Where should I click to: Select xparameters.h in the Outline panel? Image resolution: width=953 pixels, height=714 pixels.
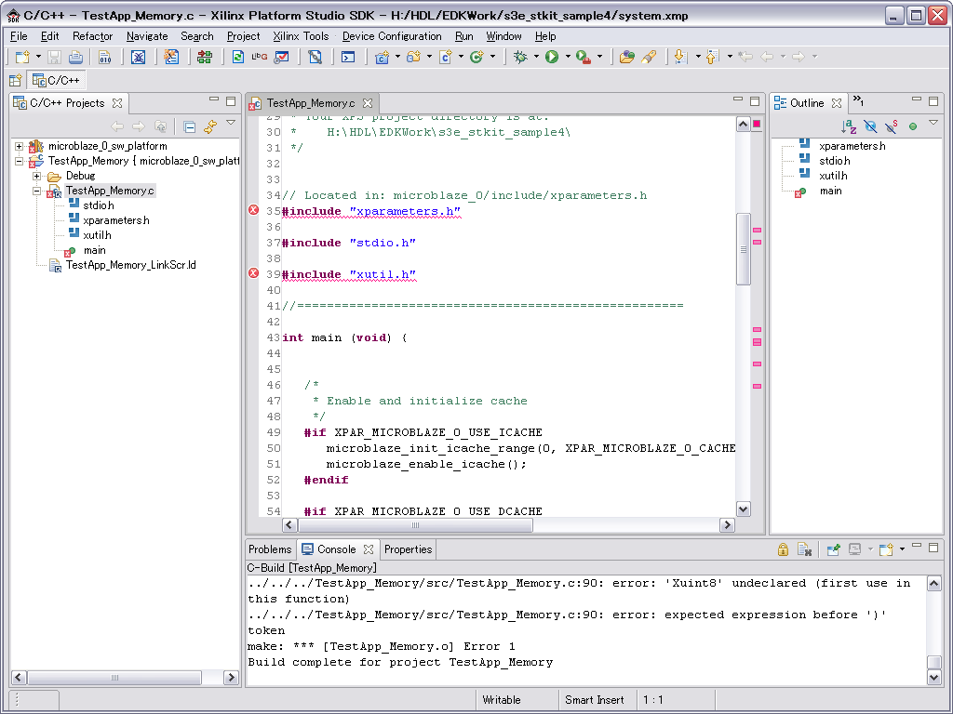pos(852,146)
